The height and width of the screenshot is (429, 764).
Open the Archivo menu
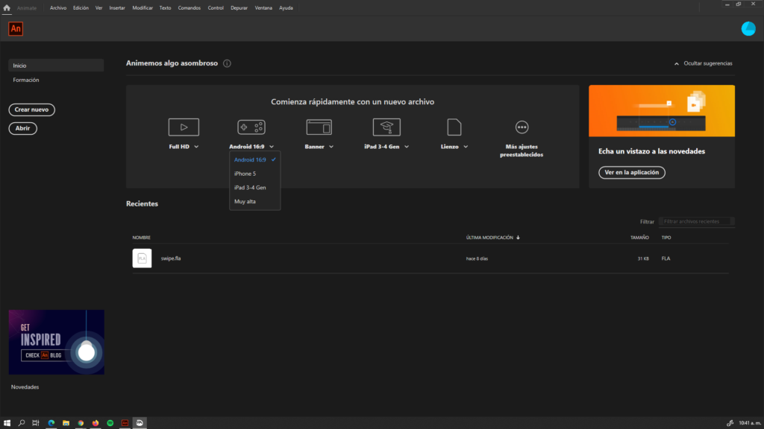point(57,7)
